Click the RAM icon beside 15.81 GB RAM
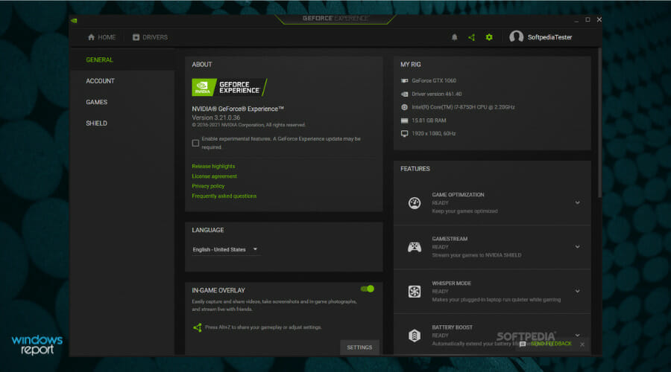Screen dimensions: 671x372 coord(404,121)
